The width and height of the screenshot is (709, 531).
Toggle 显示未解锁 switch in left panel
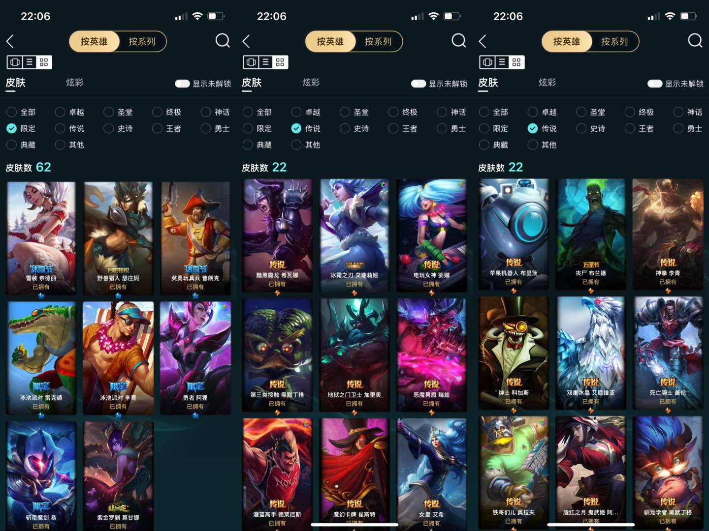(x=182, y=84)
